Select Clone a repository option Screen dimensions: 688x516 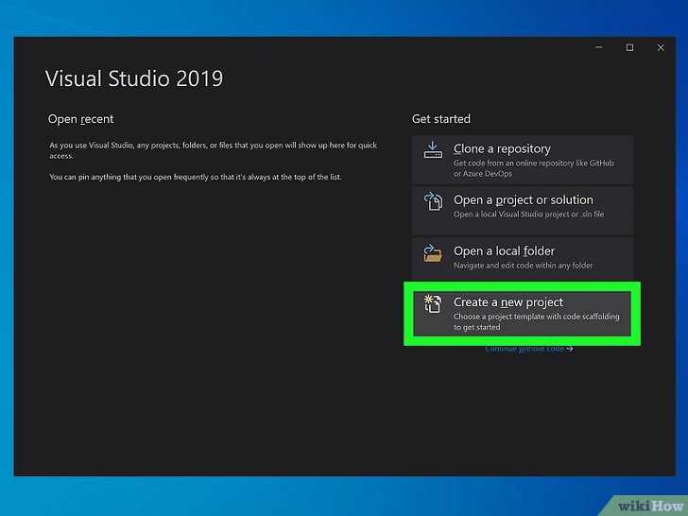522,160
